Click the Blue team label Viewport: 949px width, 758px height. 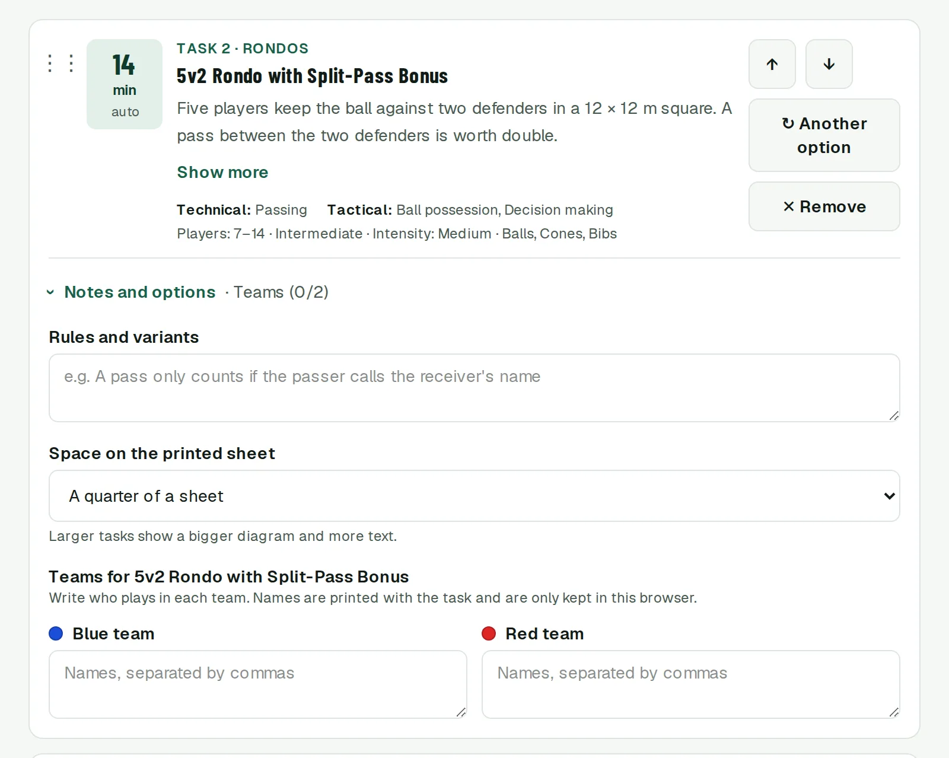point(113,633)
